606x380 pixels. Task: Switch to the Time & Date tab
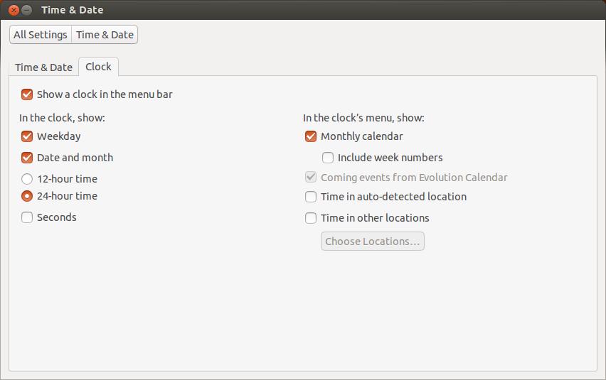coord(43,67)
